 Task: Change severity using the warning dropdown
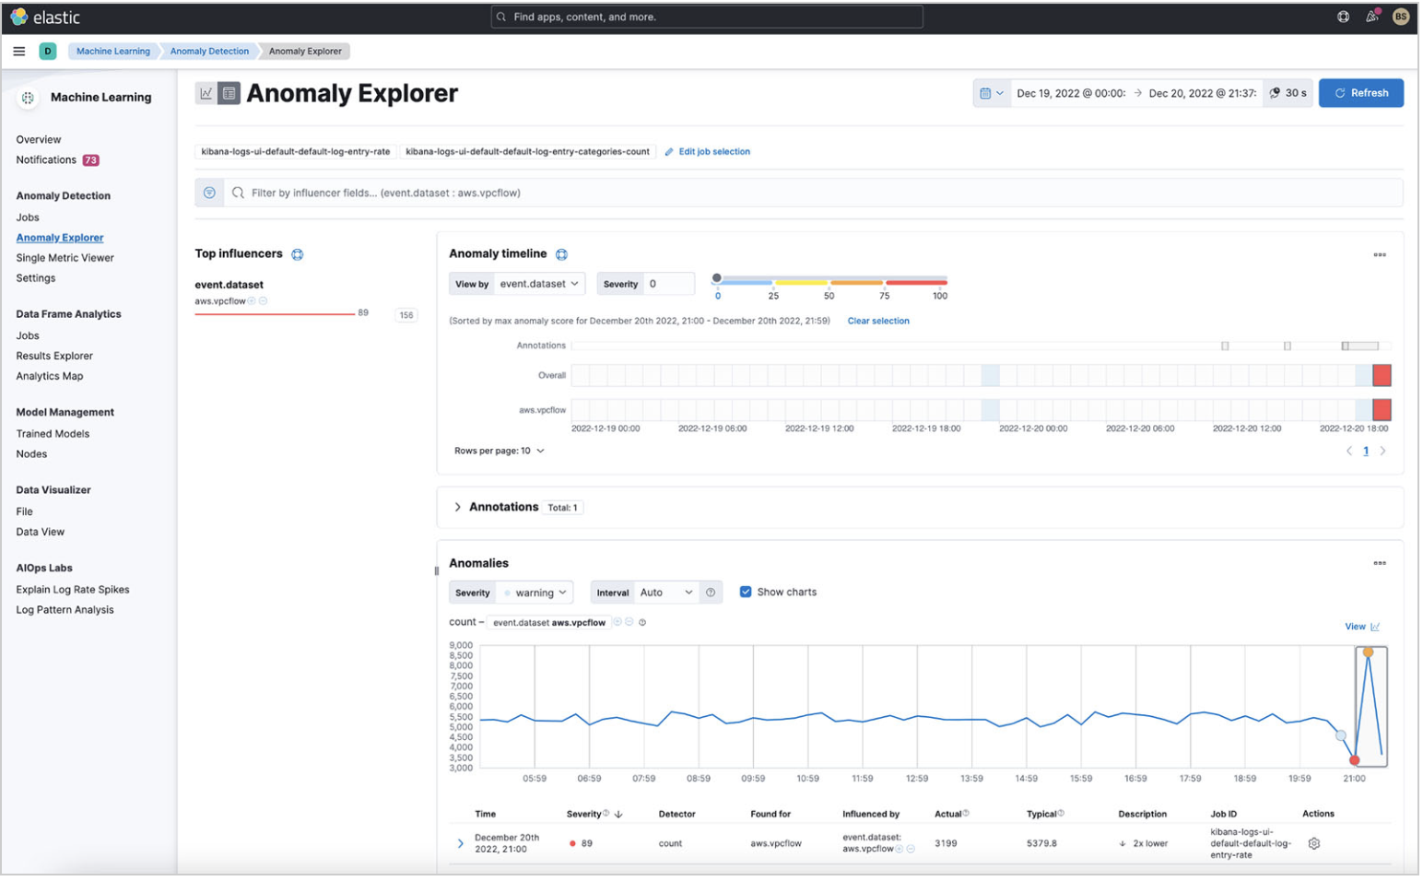pos(535,592)
